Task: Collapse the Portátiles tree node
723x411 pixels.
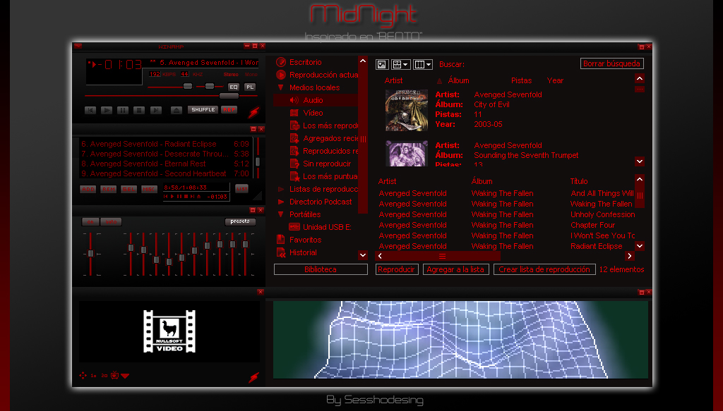Action: [x=280, y=214]
